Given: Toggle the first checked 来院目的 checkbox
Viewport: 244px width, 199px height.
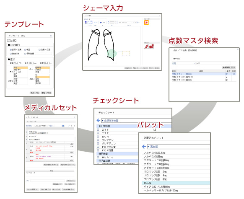Looking at the screenshot, I should click(11, 50).
